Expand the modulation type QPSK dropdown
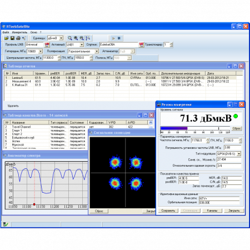The image size is (250, 250). point(239,154)
